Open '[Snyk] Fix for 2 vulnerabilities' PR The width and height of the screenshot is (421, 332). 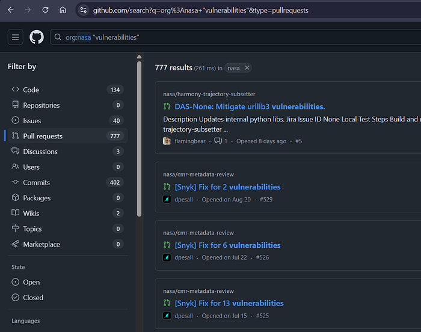(x=228, y=187)
